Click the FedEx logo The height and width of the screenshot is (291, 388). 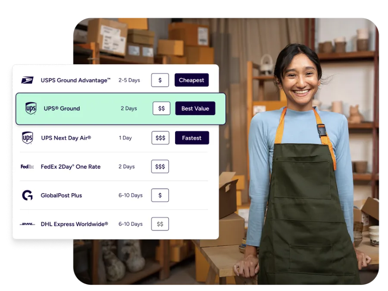tap(27, 166)
